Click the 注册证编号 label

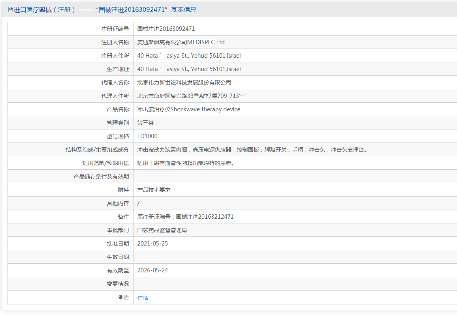click(x=115, y=29)
